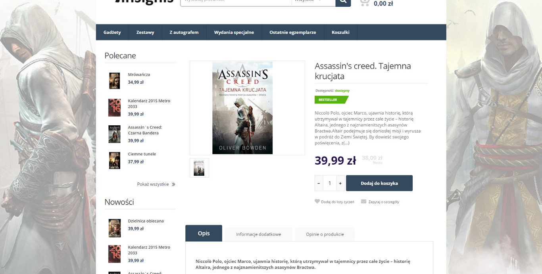Click the Ciemne tunele book cover
This screenshot has width=542, height=274.
pos(114,161)
